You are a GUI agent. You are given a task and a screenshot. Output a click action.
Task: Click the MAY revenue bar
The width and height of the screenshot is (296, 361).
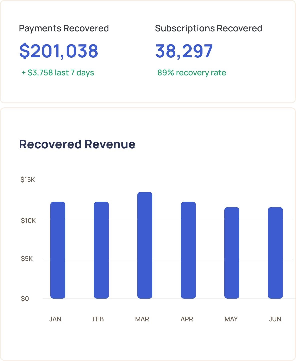[x=231, y=252]
